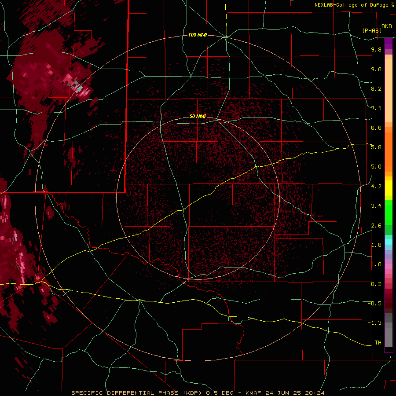Viewport: 396px width, 396px height.
Task: Click the 100 NMI range ring label
Action: (x=198, y=35)
